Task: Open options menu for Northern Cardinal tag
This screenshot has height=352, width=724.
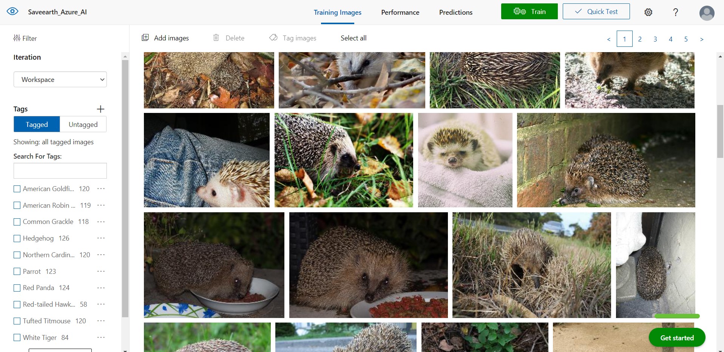Action: click(x=101, y=255)
